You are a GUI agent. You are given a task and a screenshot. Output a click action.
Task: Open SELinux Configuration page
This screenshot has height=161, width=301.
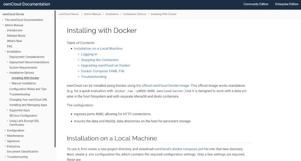pos(23,116)
